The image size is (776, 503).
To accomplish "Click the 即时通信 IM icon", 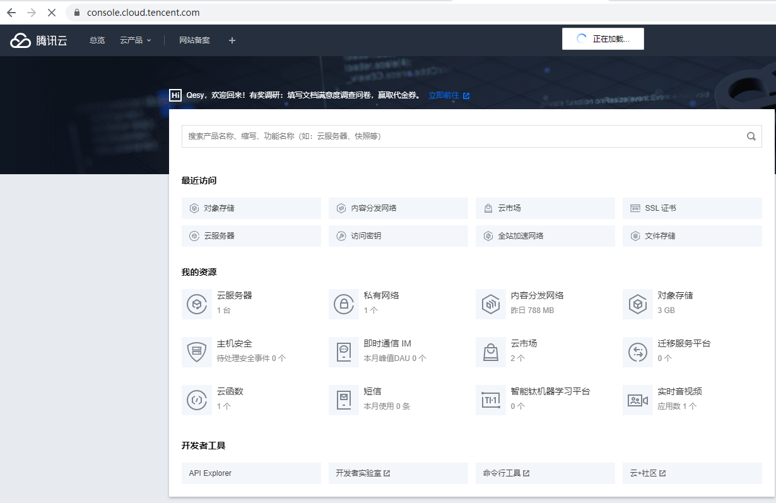I will 344,352.
